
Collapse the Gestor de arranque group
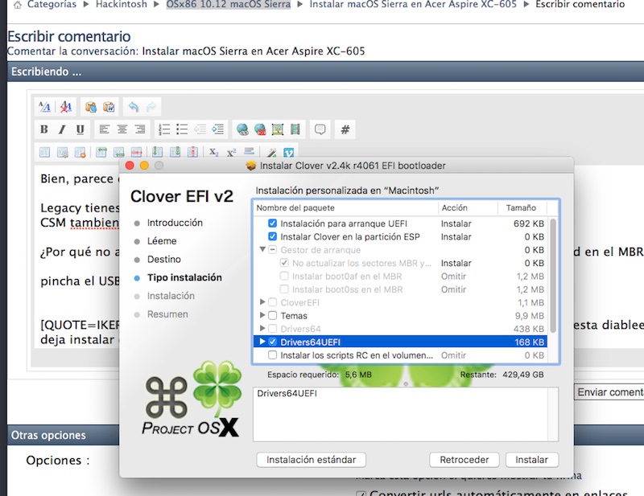[262, 249]
